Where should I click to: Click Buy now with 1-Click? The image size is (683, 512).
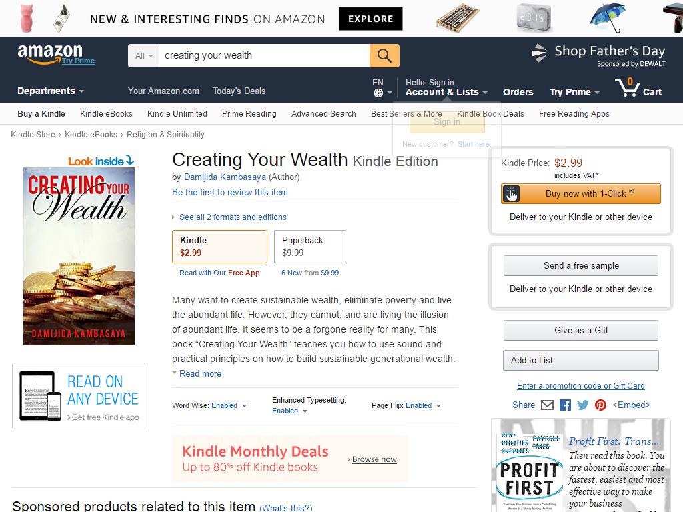tap(581, 194)
